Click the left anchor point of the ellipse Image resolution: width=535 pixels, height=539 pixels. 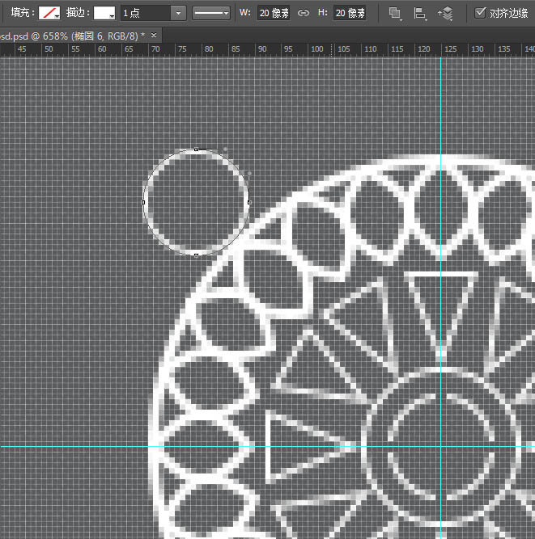[144, 202]
